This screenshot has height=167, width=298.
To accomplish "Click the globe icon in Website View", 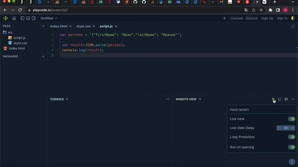I will coord(286,99).
